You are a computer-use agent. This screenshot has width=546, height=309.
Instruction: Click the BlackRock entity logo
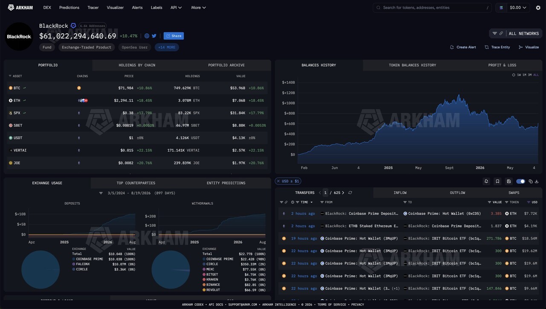click(19, 36)
